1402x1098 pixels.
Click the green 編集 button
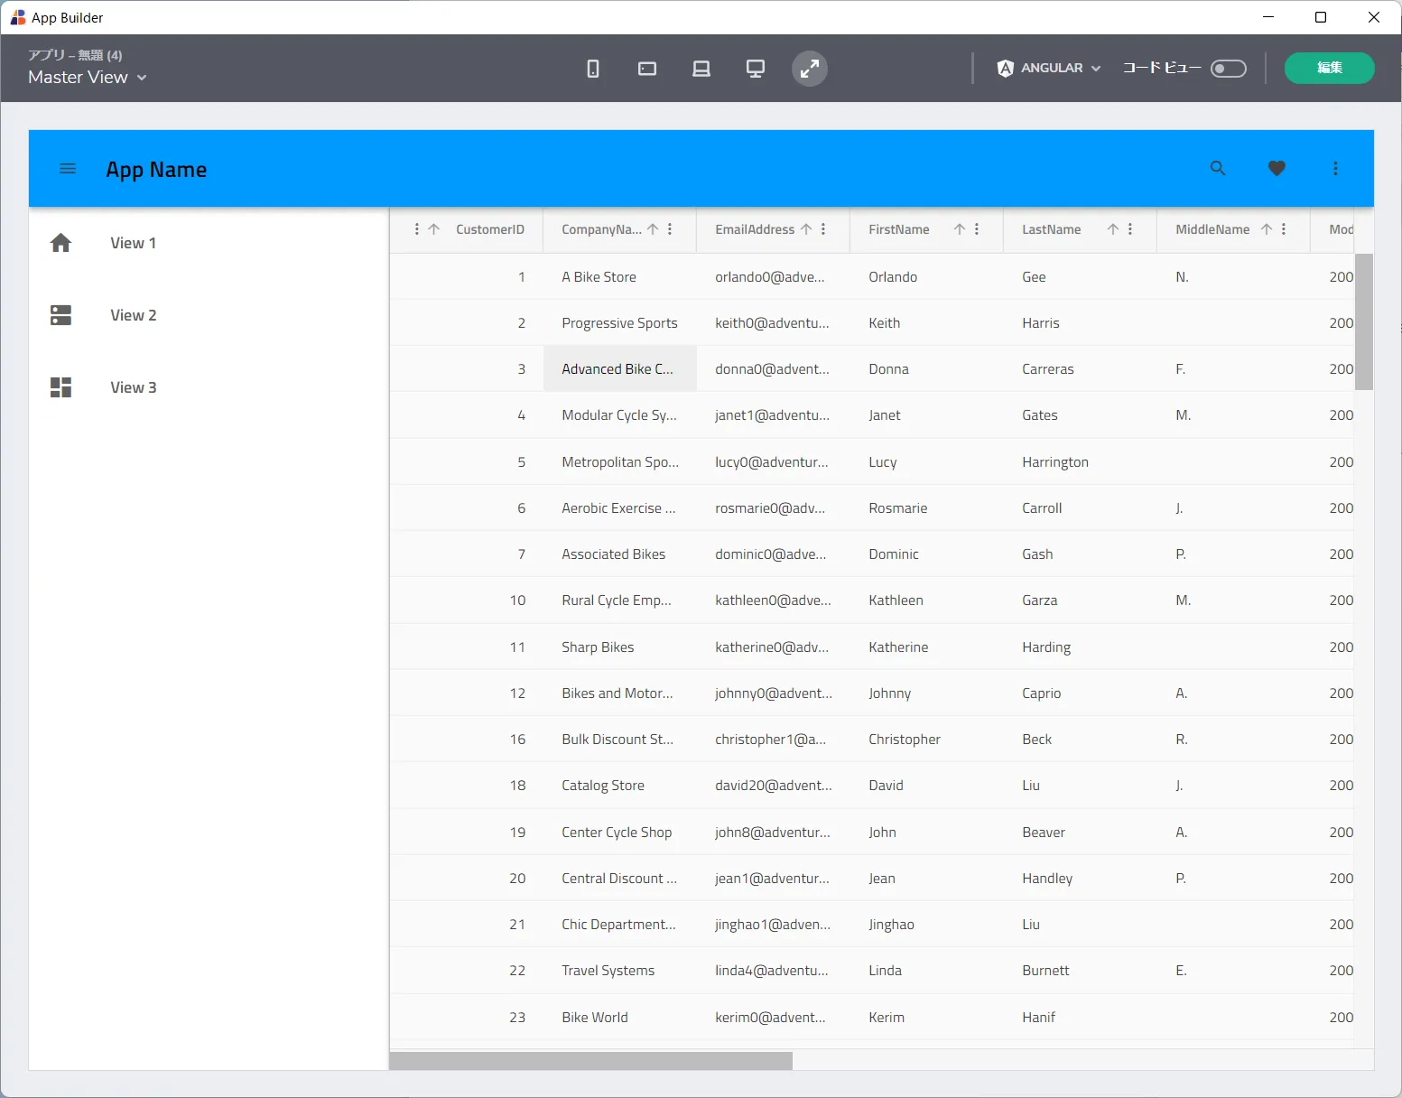tap(1329, 69)
